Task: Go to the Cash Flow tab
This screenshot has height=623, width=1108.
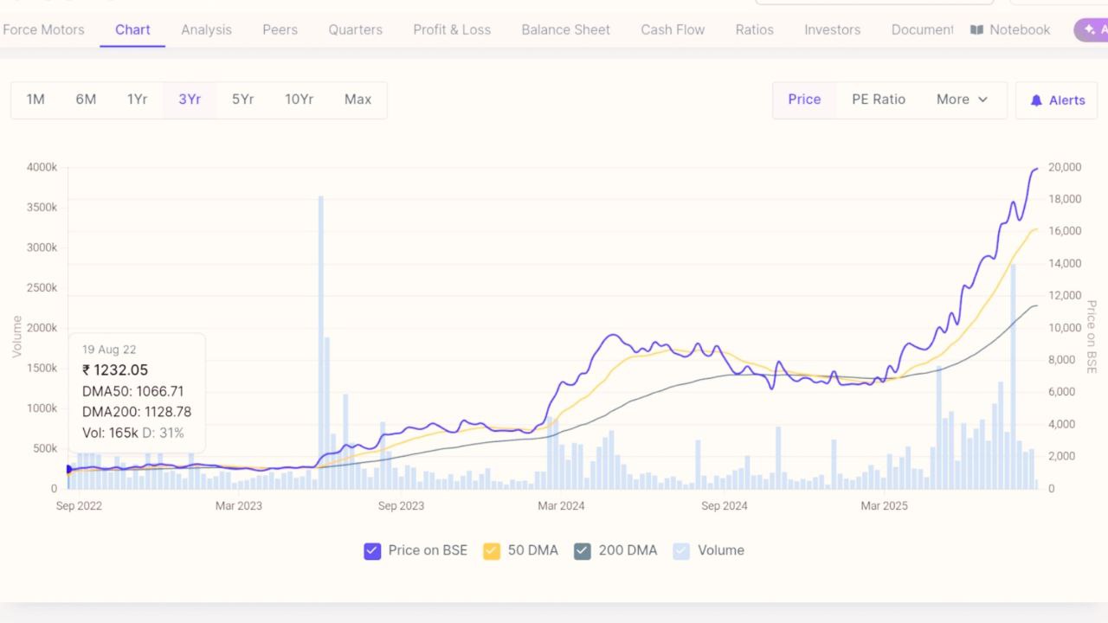Action: tap(673, 29)
